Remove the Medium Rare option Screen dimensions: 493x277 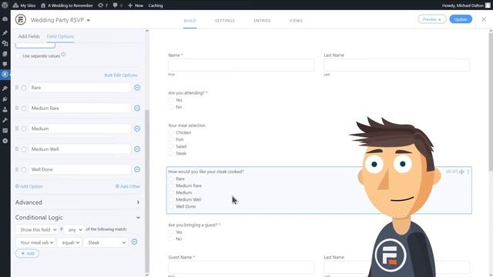point(137,108)
